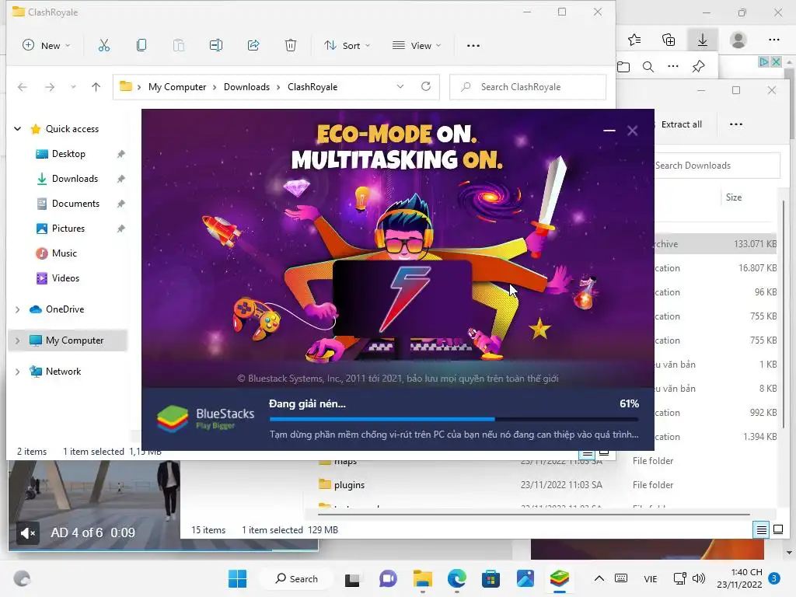Open the New dropdown in ClashRoyale window

tap(46, 46)
